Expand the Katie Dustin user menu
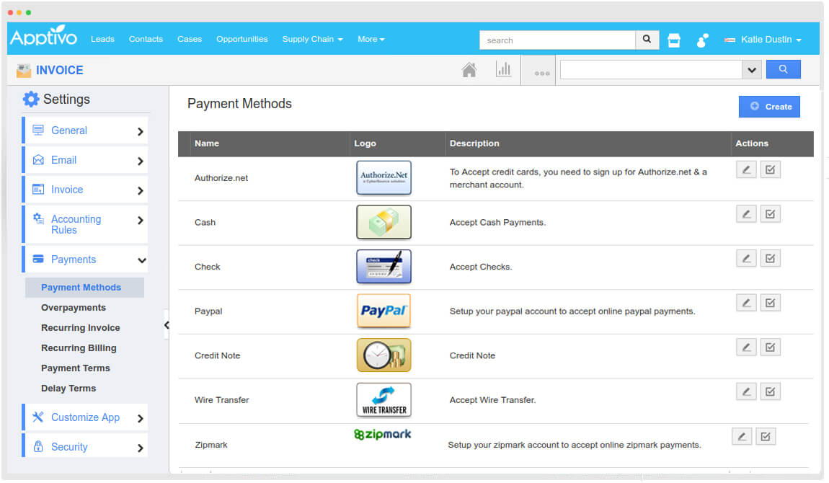 point(763,40)
